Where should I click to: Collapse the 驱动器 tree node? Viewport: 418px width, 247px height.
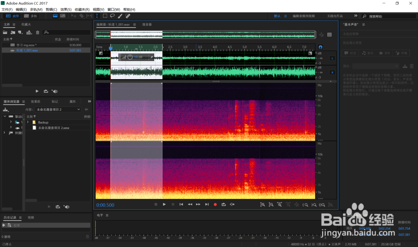(x=5, y=116)
